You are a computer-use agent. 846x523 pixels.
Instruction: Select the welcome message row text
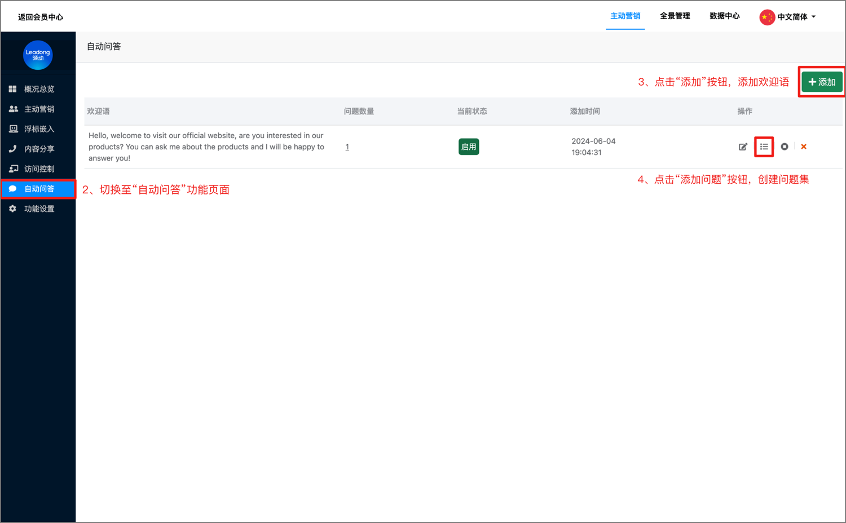pos(206,147)
